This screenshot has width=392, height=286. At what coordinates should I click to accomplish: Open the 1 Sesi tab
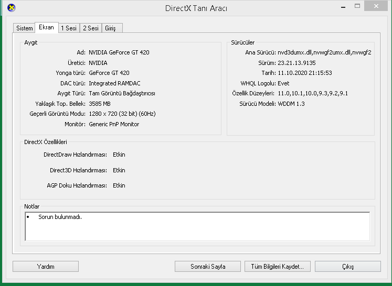pos(69,28)
